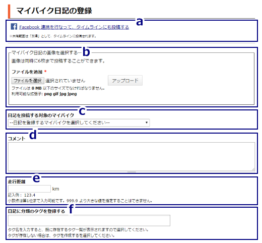Click the 日記を投稿する対象のマイバイク label

point(41,115)
